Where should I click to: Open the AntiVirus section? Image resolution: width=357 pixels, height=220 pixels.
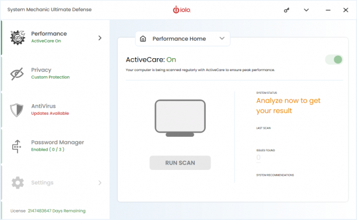pos(55,110)
